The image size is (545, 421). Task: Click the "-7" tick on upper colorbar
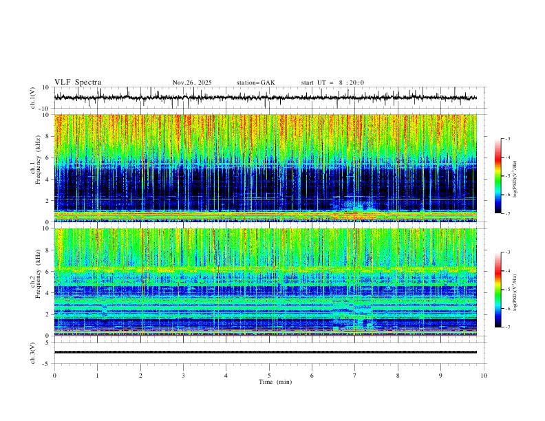click(508, 214)
